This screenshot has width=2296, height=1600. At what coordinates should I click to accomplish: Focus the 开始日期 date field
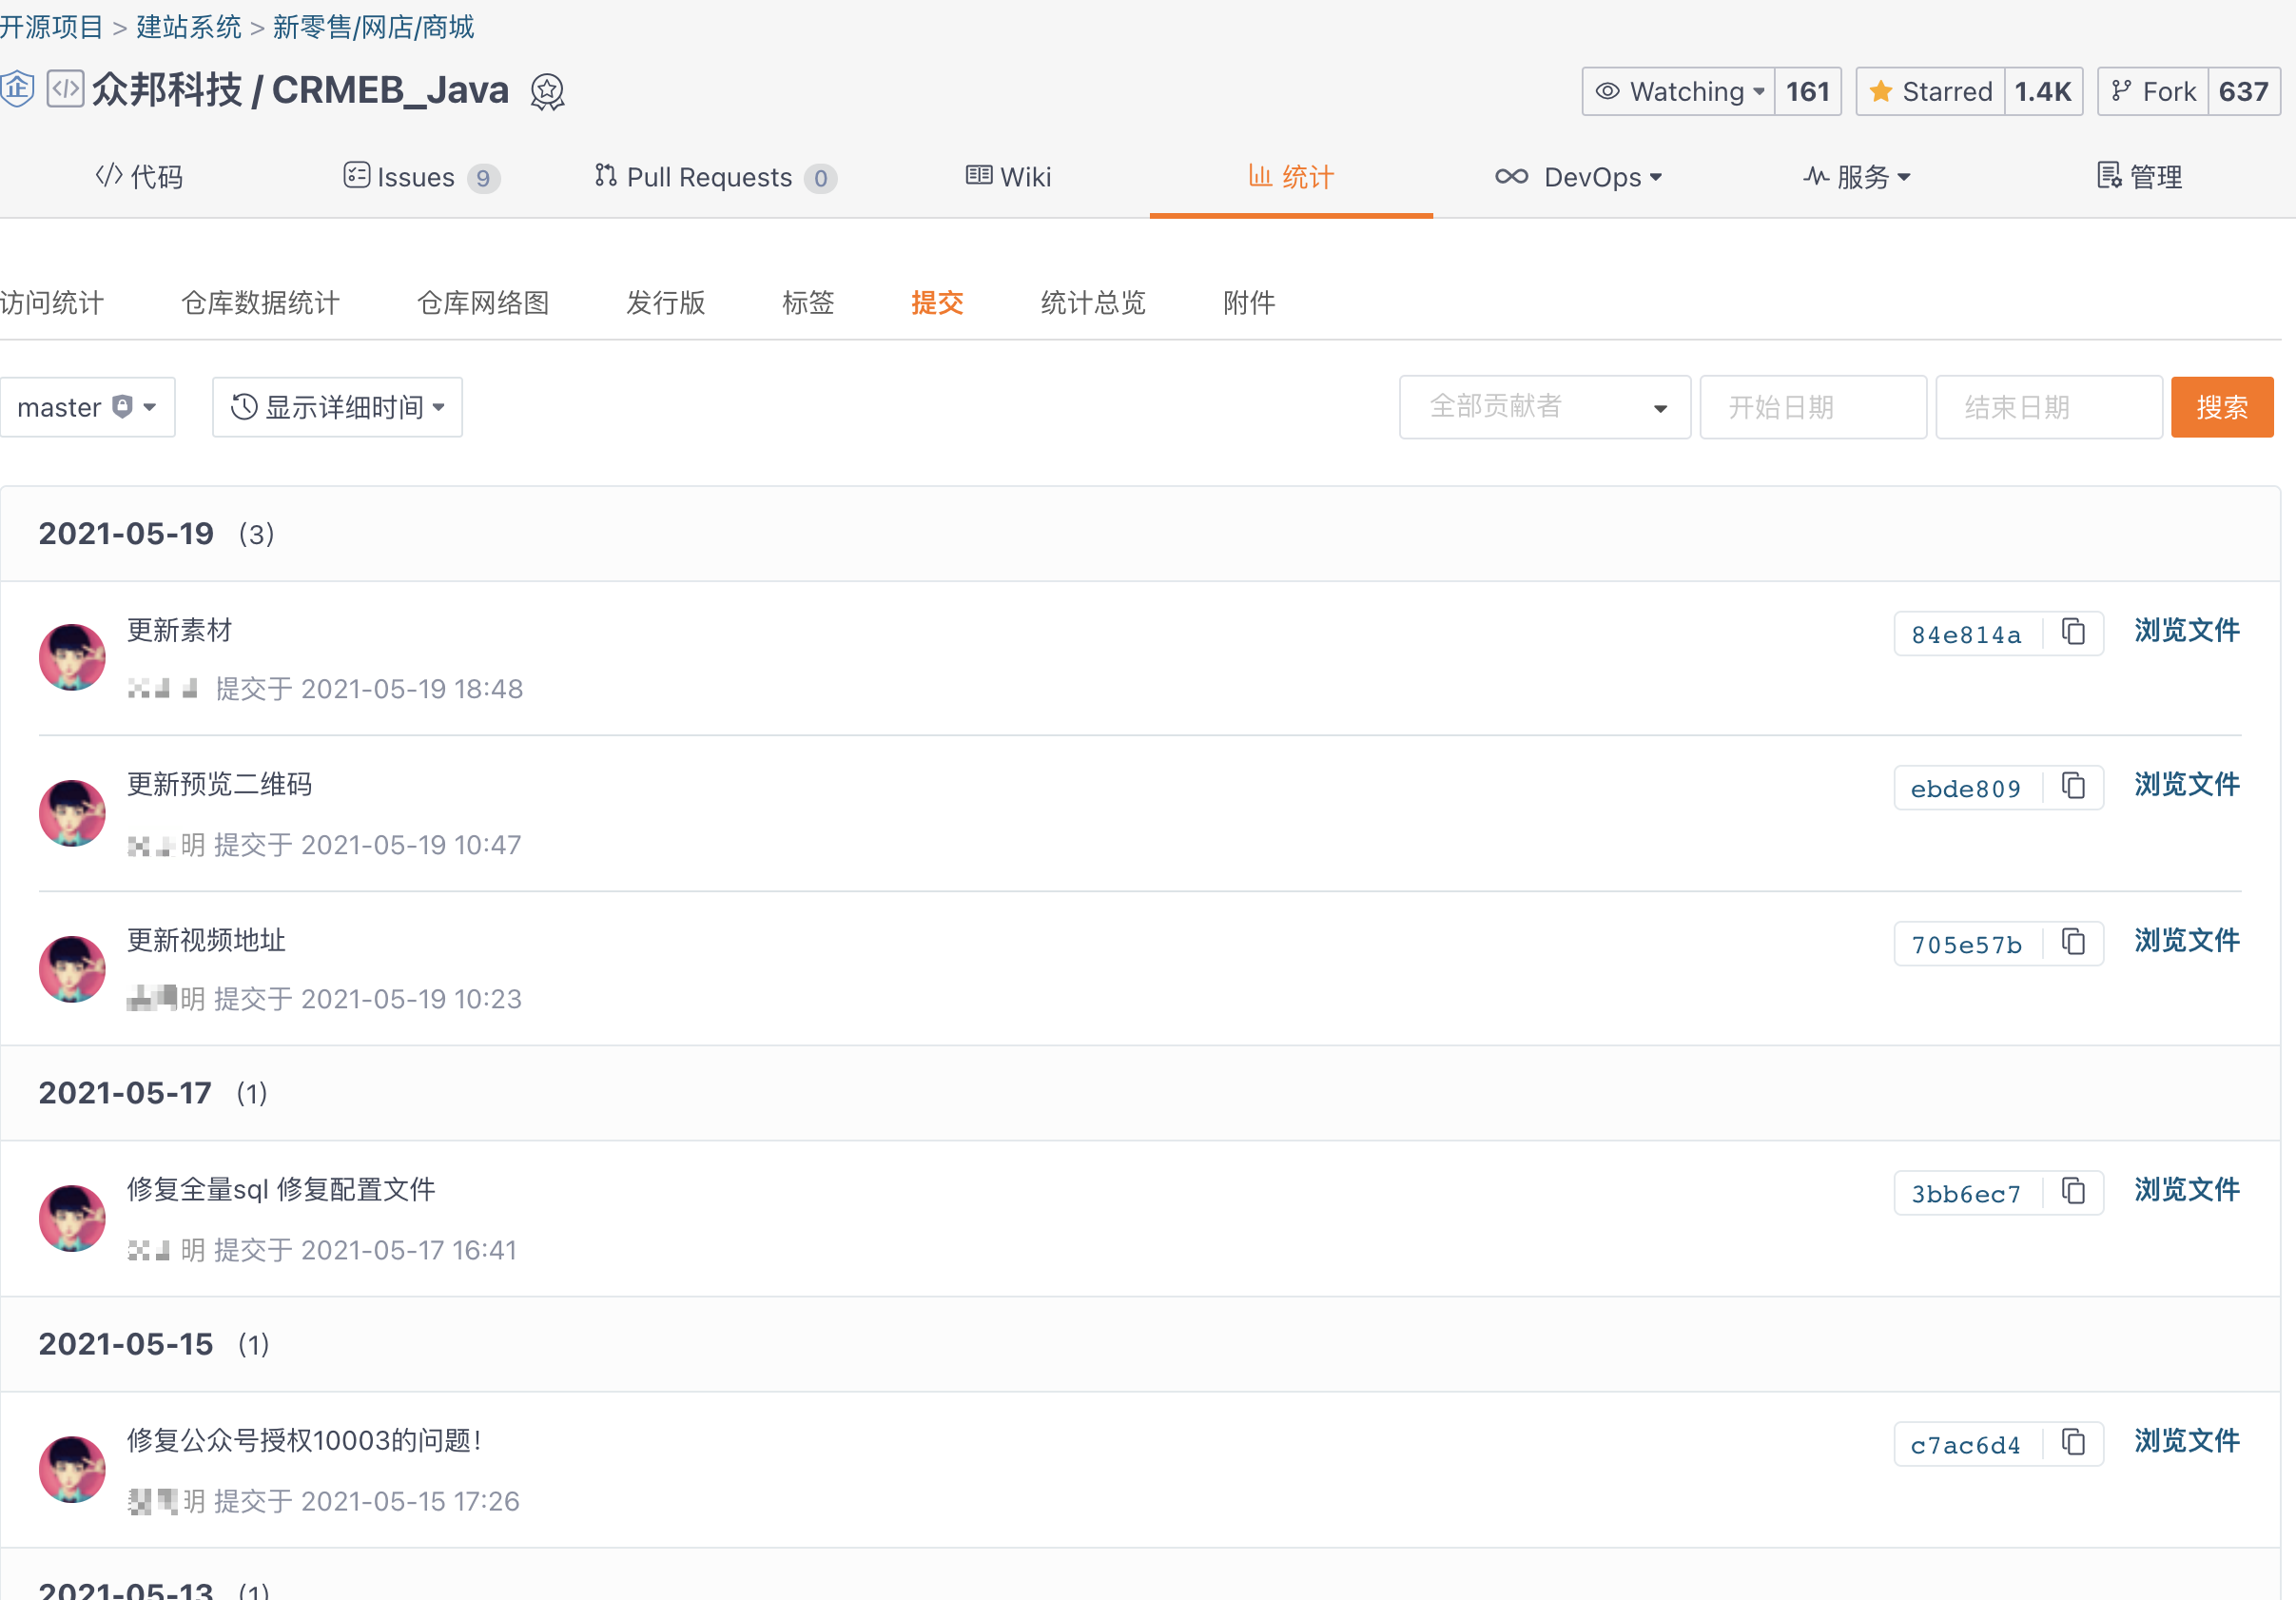pyautogui.click(x=1813, y=407)
